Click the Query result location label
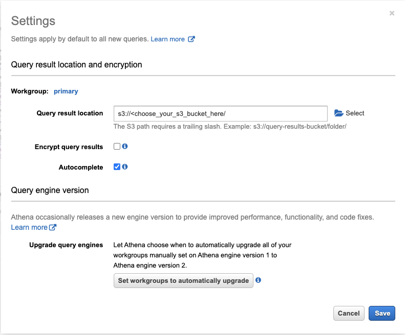 [x=70, y=113]
